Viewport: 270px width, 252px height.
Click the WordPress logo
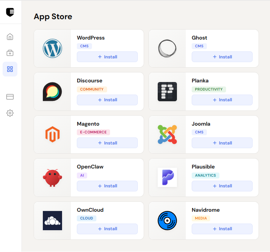tap(52, 48)
